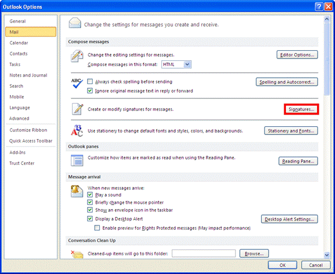Screen dimensions: 335x274
Task: Click the signature pen icon
Action: (x=77, y=109)
